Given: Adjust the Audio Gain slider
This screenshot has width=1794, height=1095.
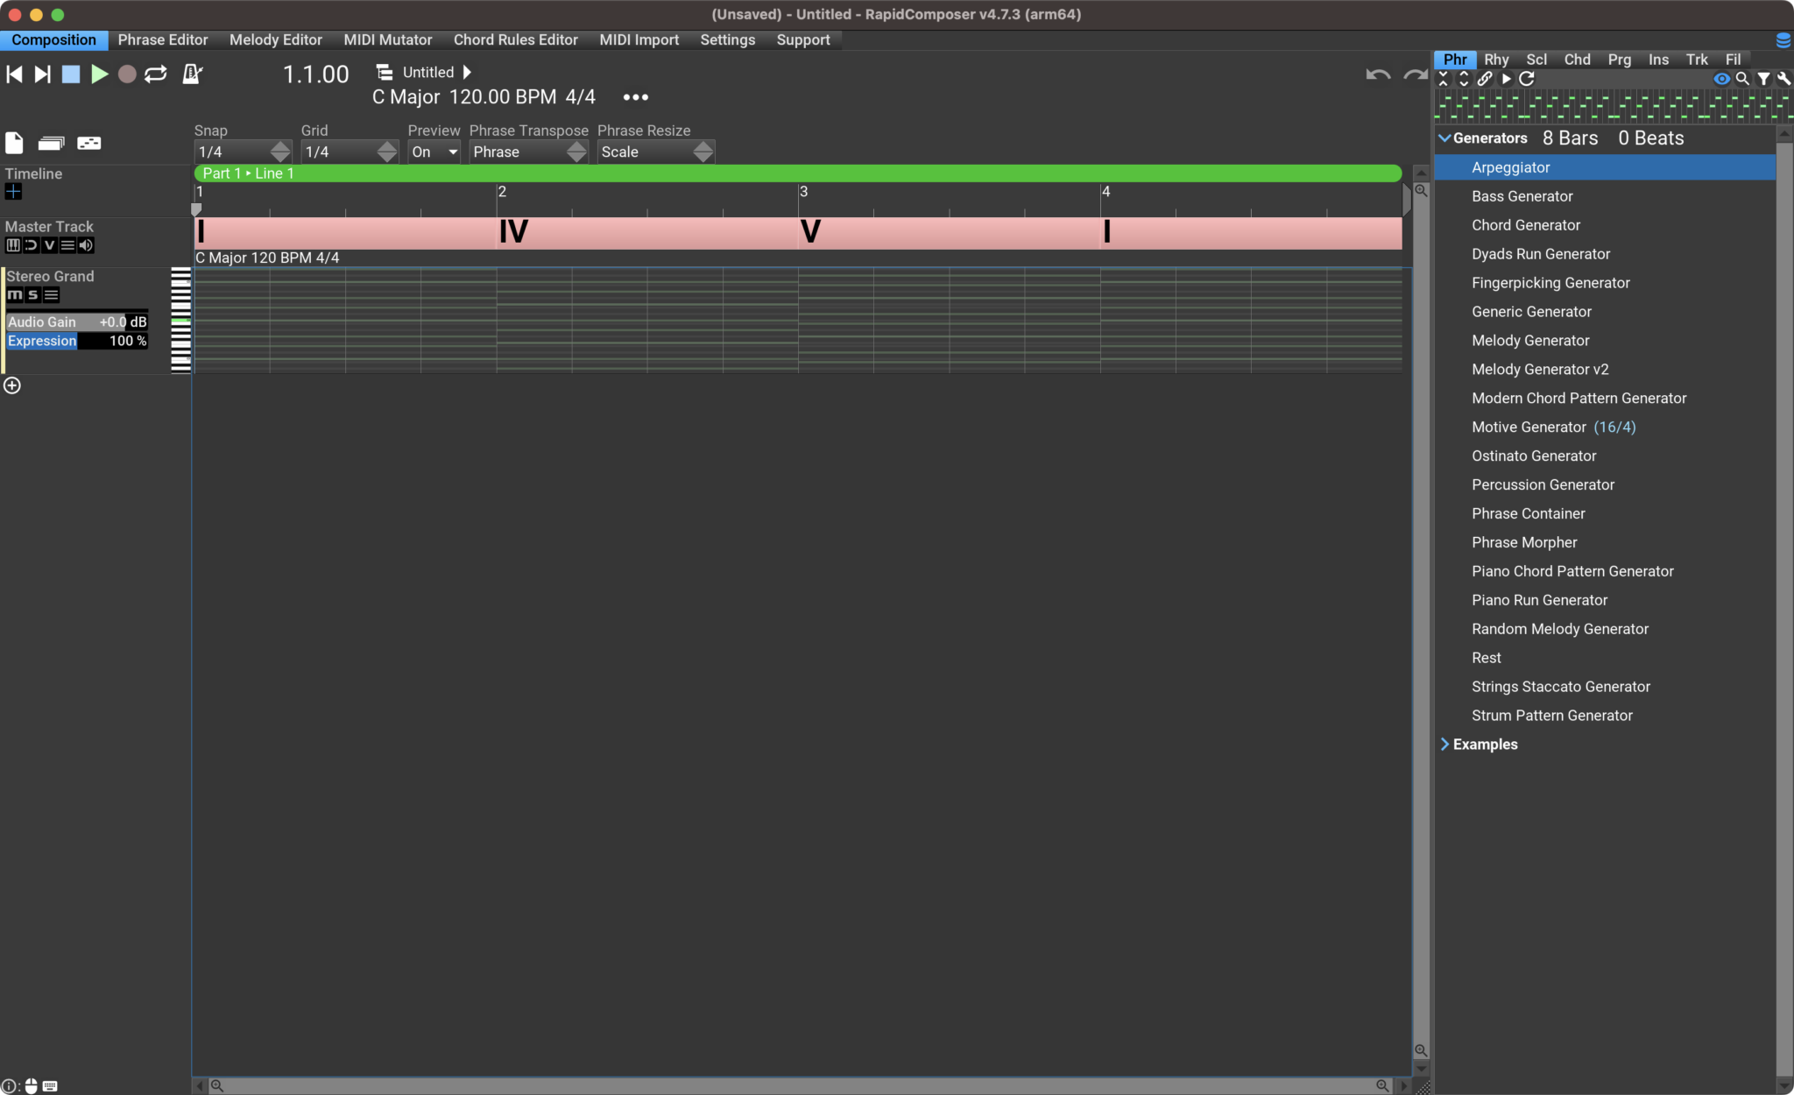Looking at the screenshot, I should (x=77, y=321).
